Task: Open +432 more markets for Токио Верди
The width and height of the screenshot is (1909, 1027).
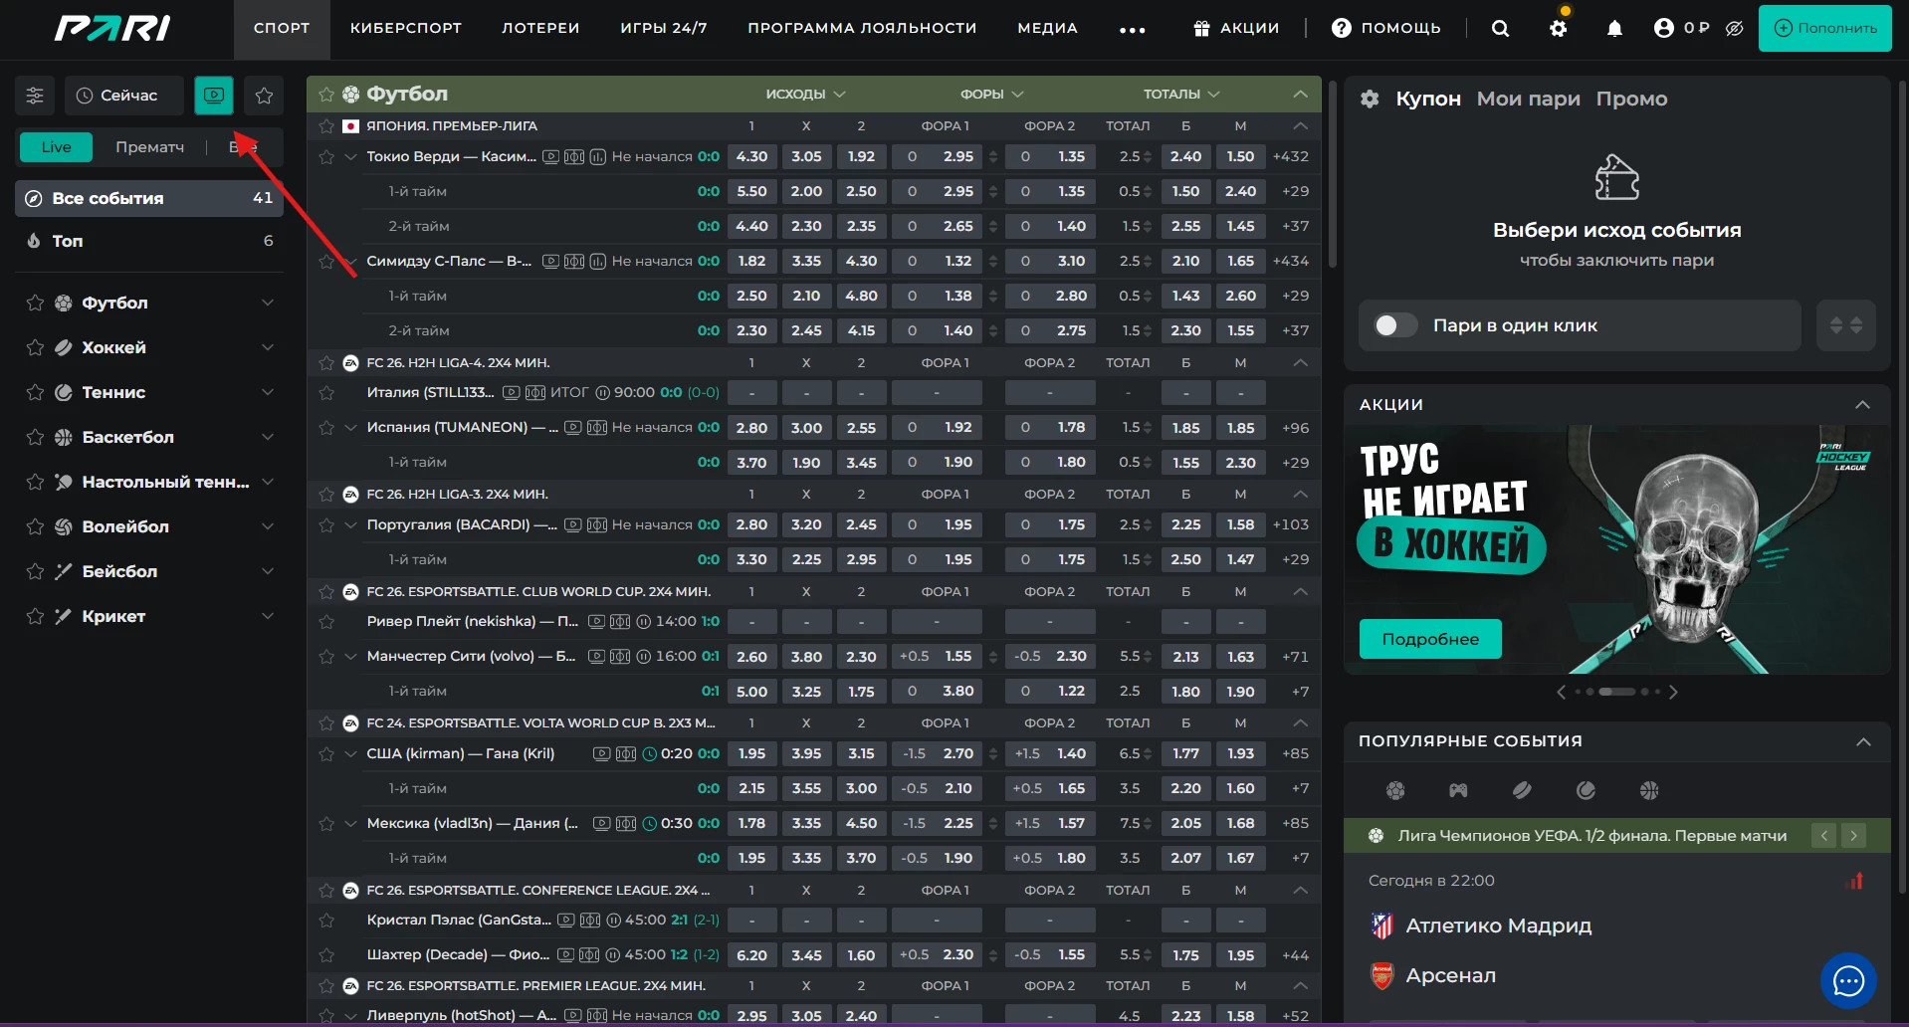Action: point(1291,156)
